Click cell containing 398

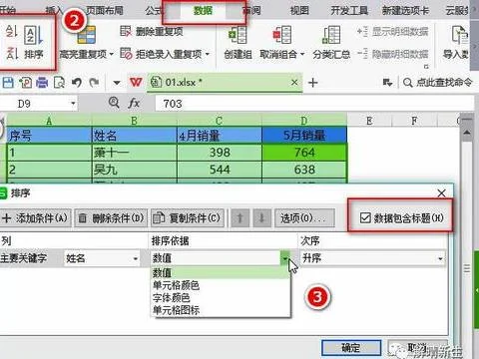click(x=220, y=153)
